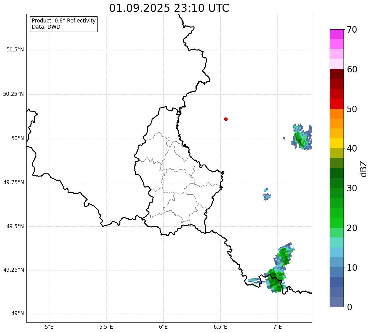The height and width of the screenshot is (333, 371).
Task: Click the 49.25°N latitude label
Action: click(x=13, y=270)
